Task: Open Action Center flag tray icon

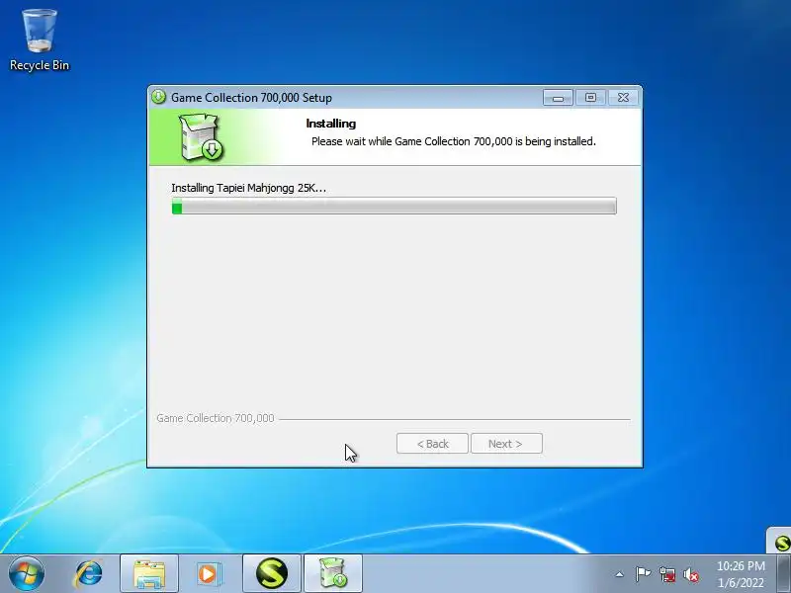Action: point(643,574)
